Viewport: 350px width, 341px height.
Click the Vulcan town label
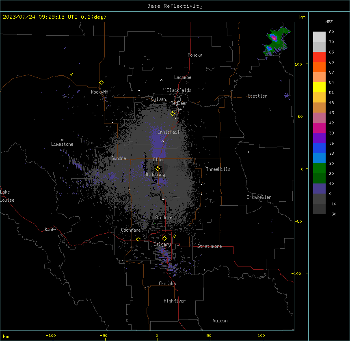pos(220,321)
